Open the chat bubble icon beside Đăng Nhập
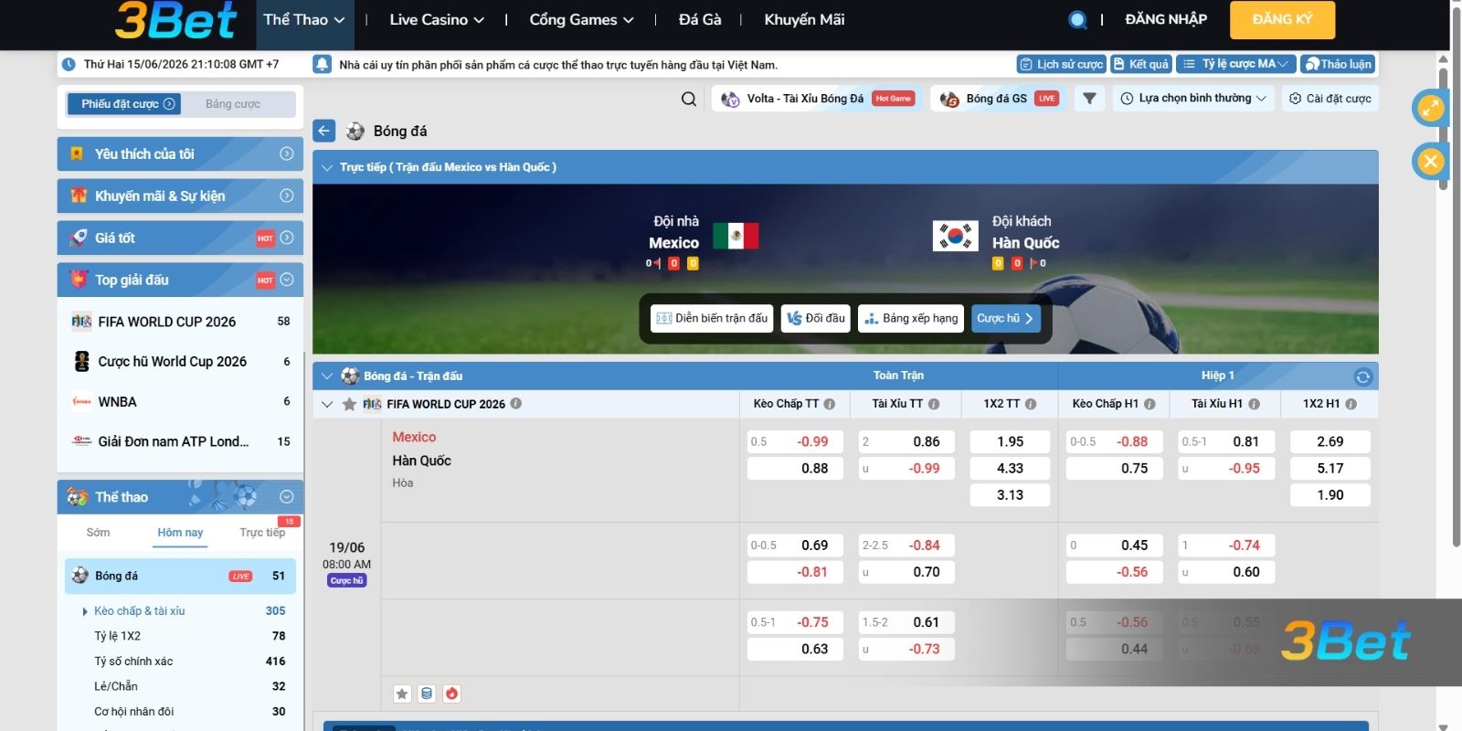1462x731 pixels. point(1078,20)
